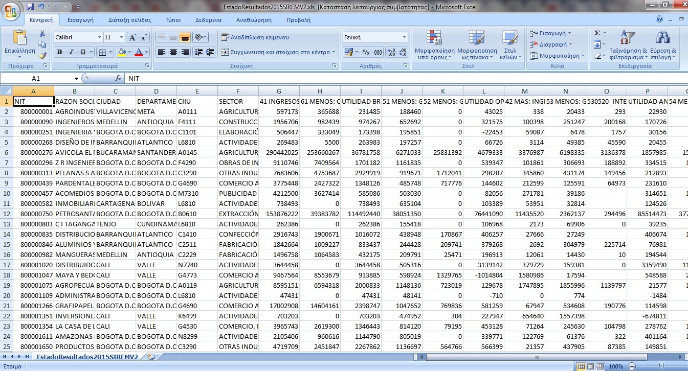Click the Cut scissors icon
Viewport: 688px width, 371px height.
click(42, 33)
